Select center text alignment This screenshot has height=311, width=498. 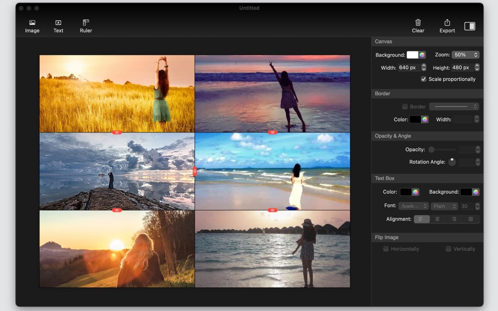437,219
